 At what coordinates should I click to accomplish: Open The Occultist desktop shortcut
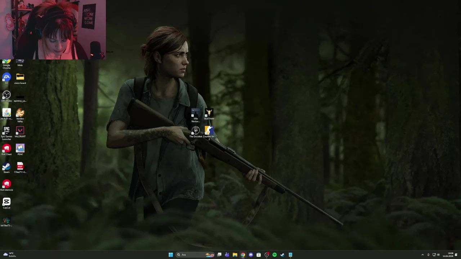coord(196,132)
